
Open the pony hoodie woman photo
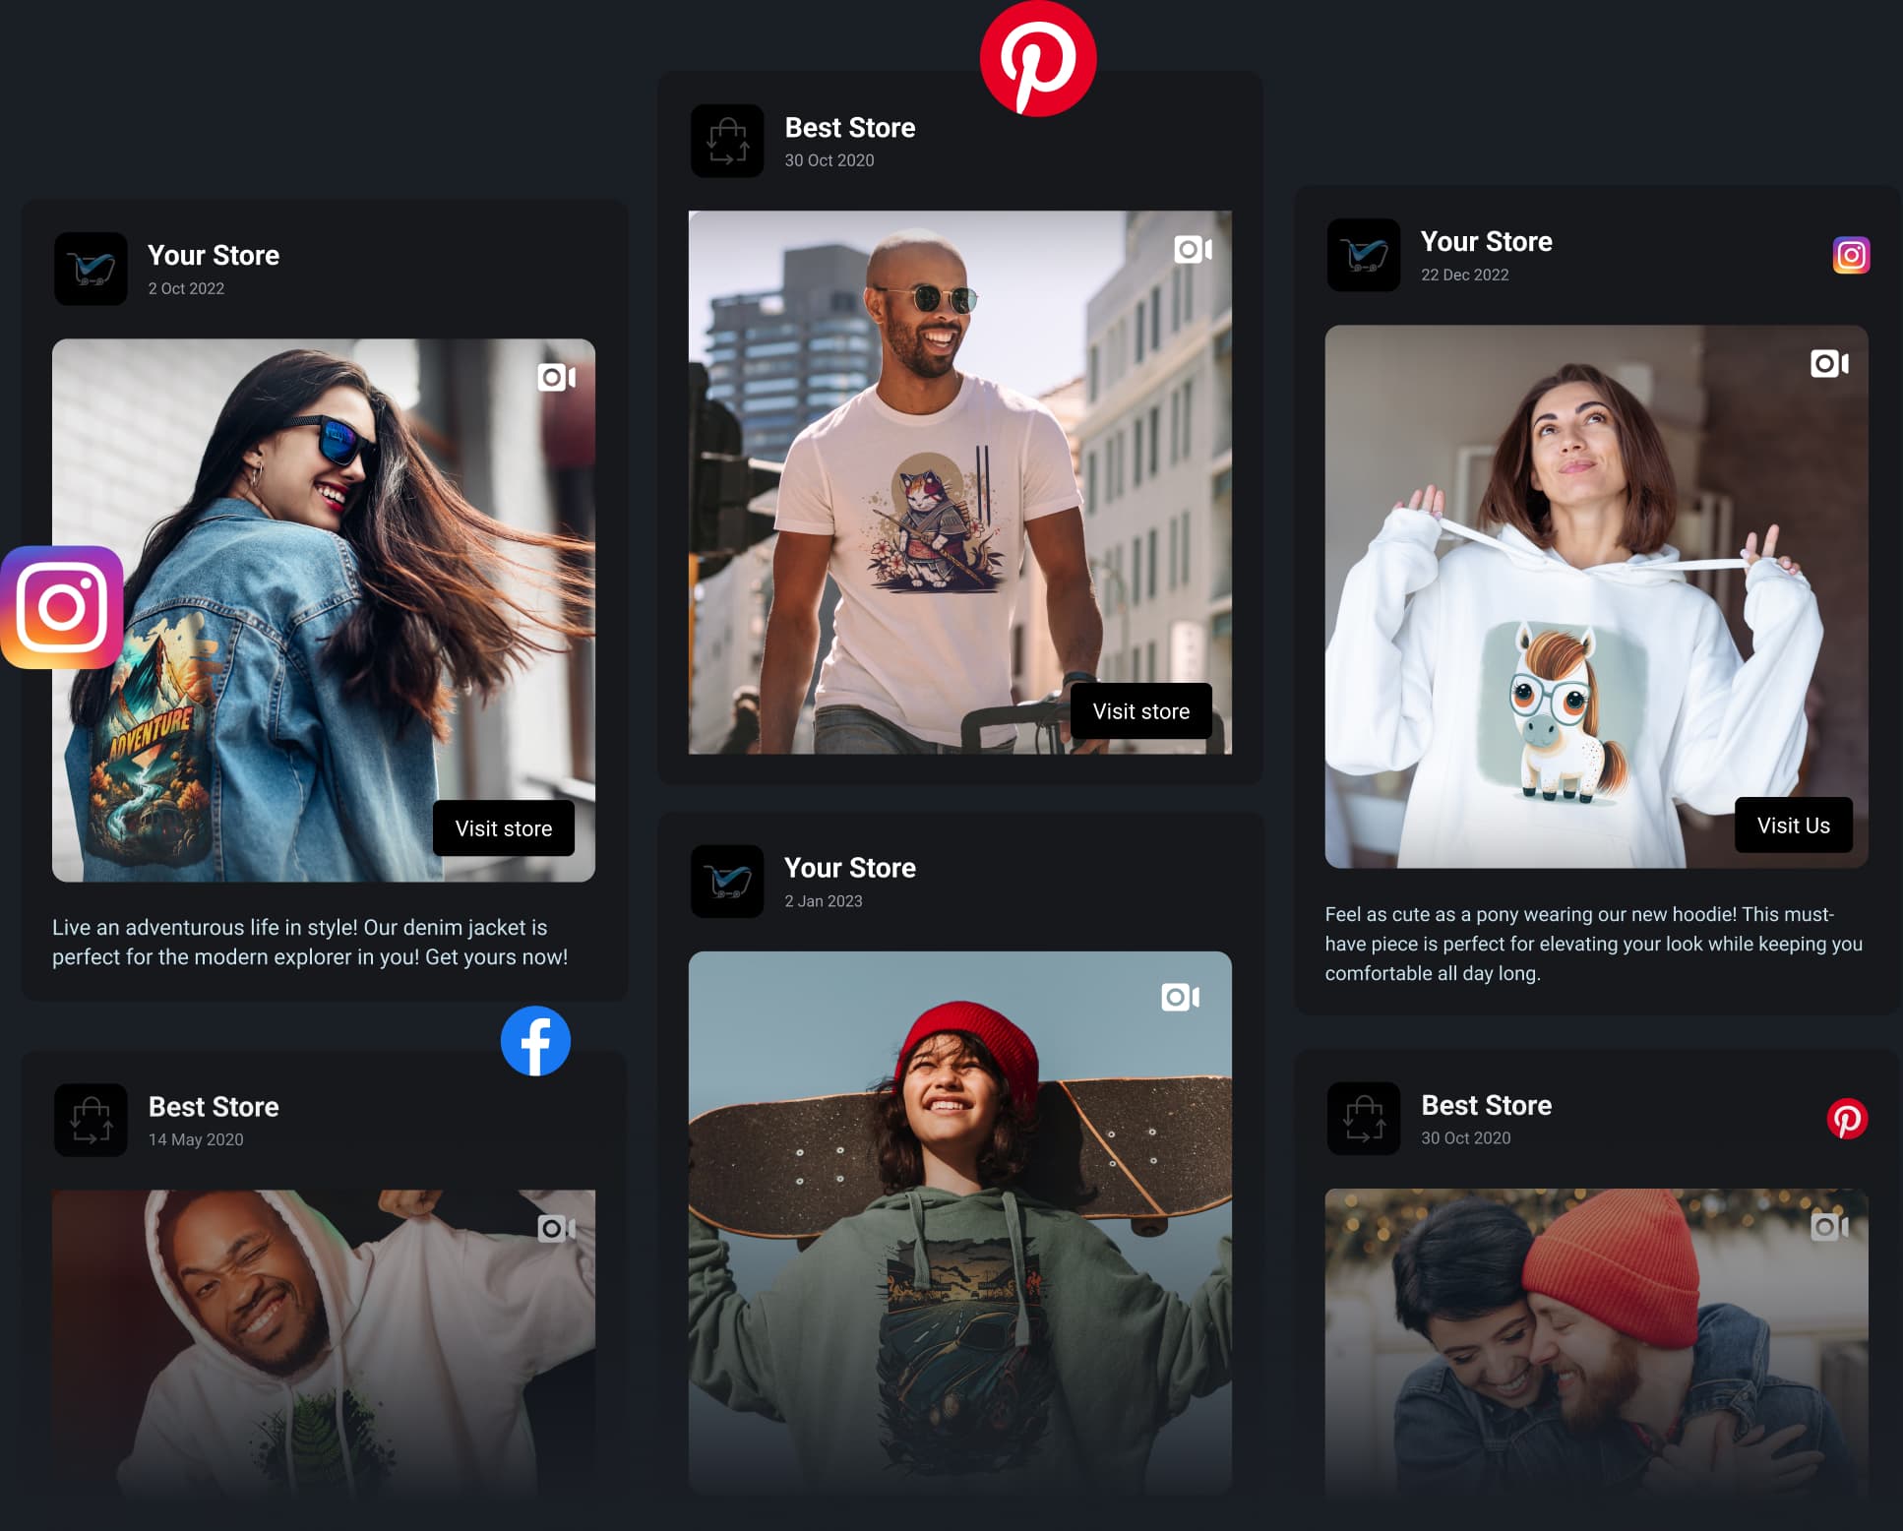coord(1597,596)
